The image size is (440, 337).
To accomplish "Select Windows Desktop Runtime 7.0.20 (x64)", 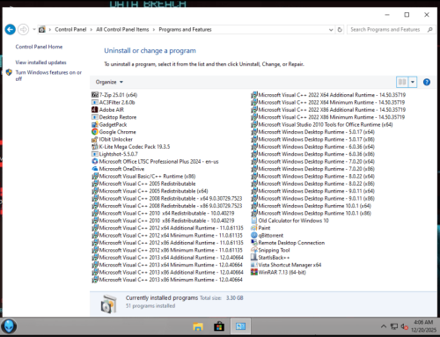I will coord(313,161).
